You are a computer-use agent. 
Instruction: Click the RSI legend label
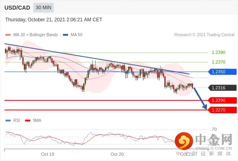coord(17,121)
